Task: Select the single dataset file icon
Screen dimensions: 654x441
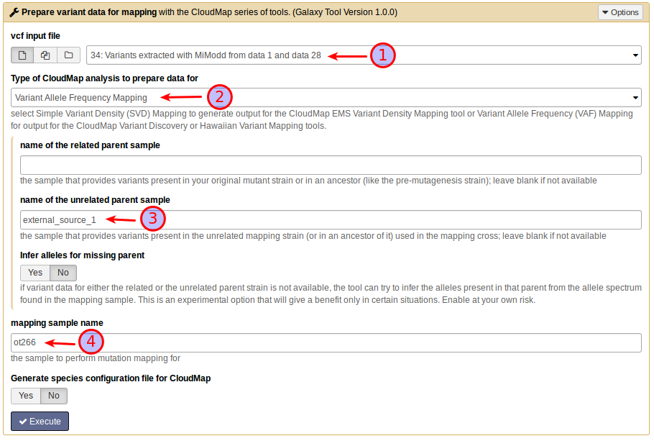Action: pos(22,55)
